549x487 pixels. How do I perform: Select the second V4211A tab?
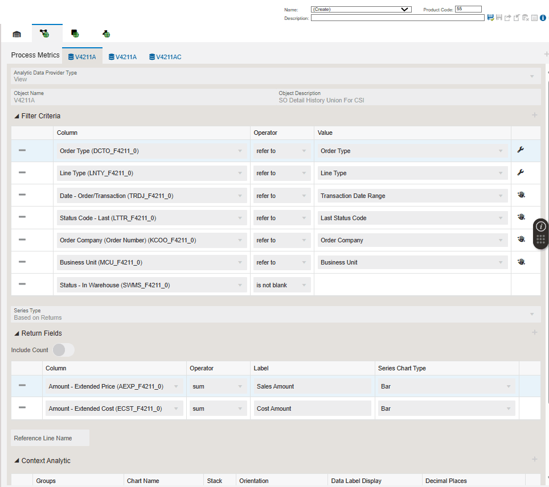(122, 57)
